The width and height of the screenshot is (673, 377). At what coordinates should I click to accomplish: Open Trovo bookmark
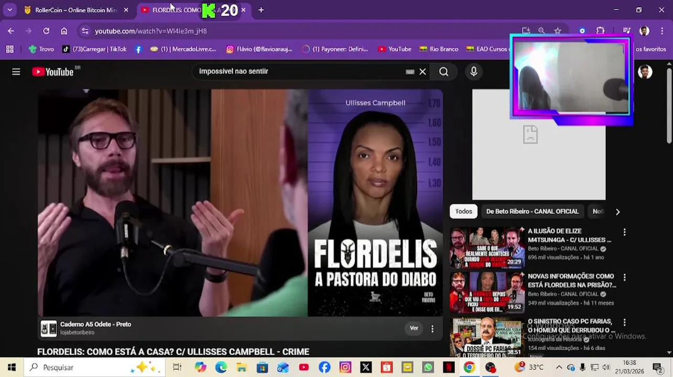pos(41,49)
